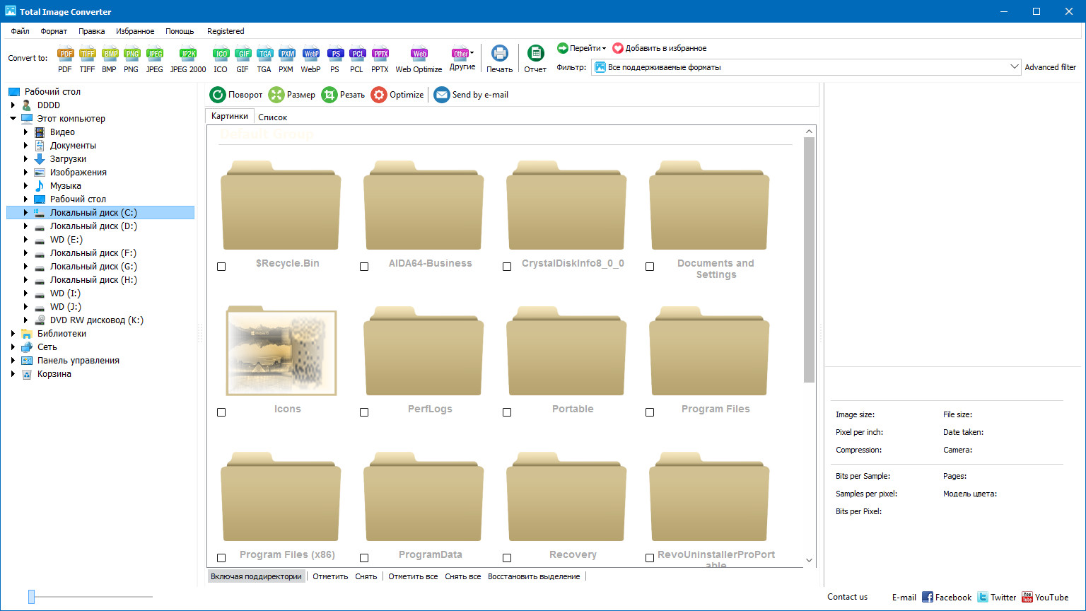Pick PNG conversion icon

click(132, 54)
